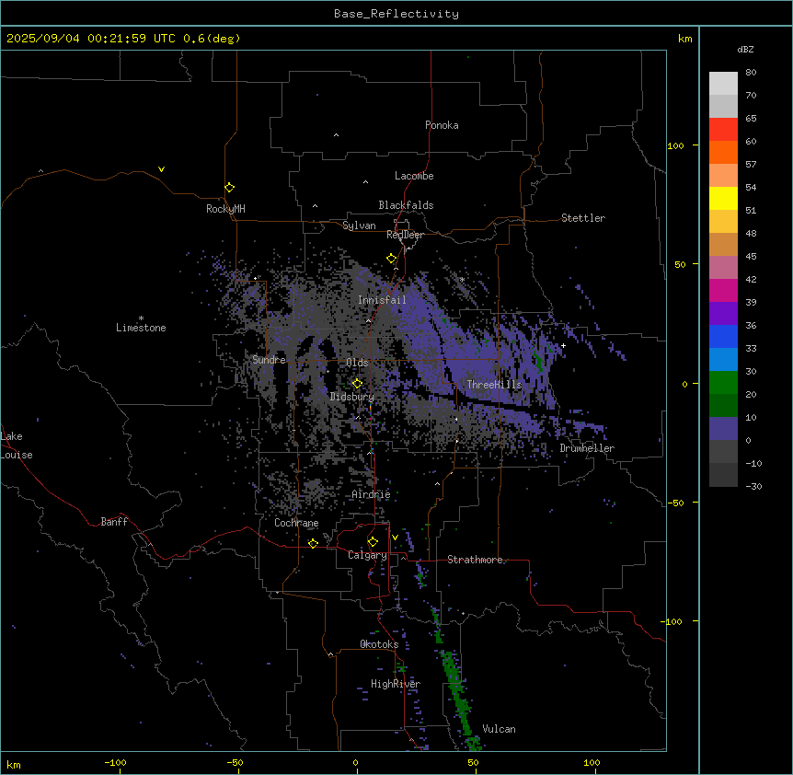
Task: Select the purple 36-39 dBZ legend swatch
Action: [723, 314]
